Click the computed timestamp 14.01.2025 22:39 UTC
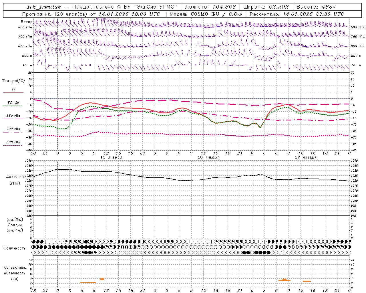This screenshot has width=366, height=293. (x=313, y=14)
